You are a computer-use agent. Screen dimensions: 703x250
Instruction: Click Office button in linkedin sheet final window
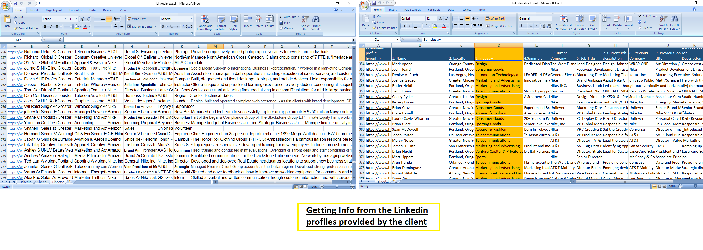364,5
